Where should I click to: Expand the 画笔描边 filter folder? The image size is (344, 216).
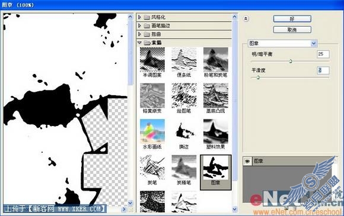pyautogui.click(x=139, y=25)
